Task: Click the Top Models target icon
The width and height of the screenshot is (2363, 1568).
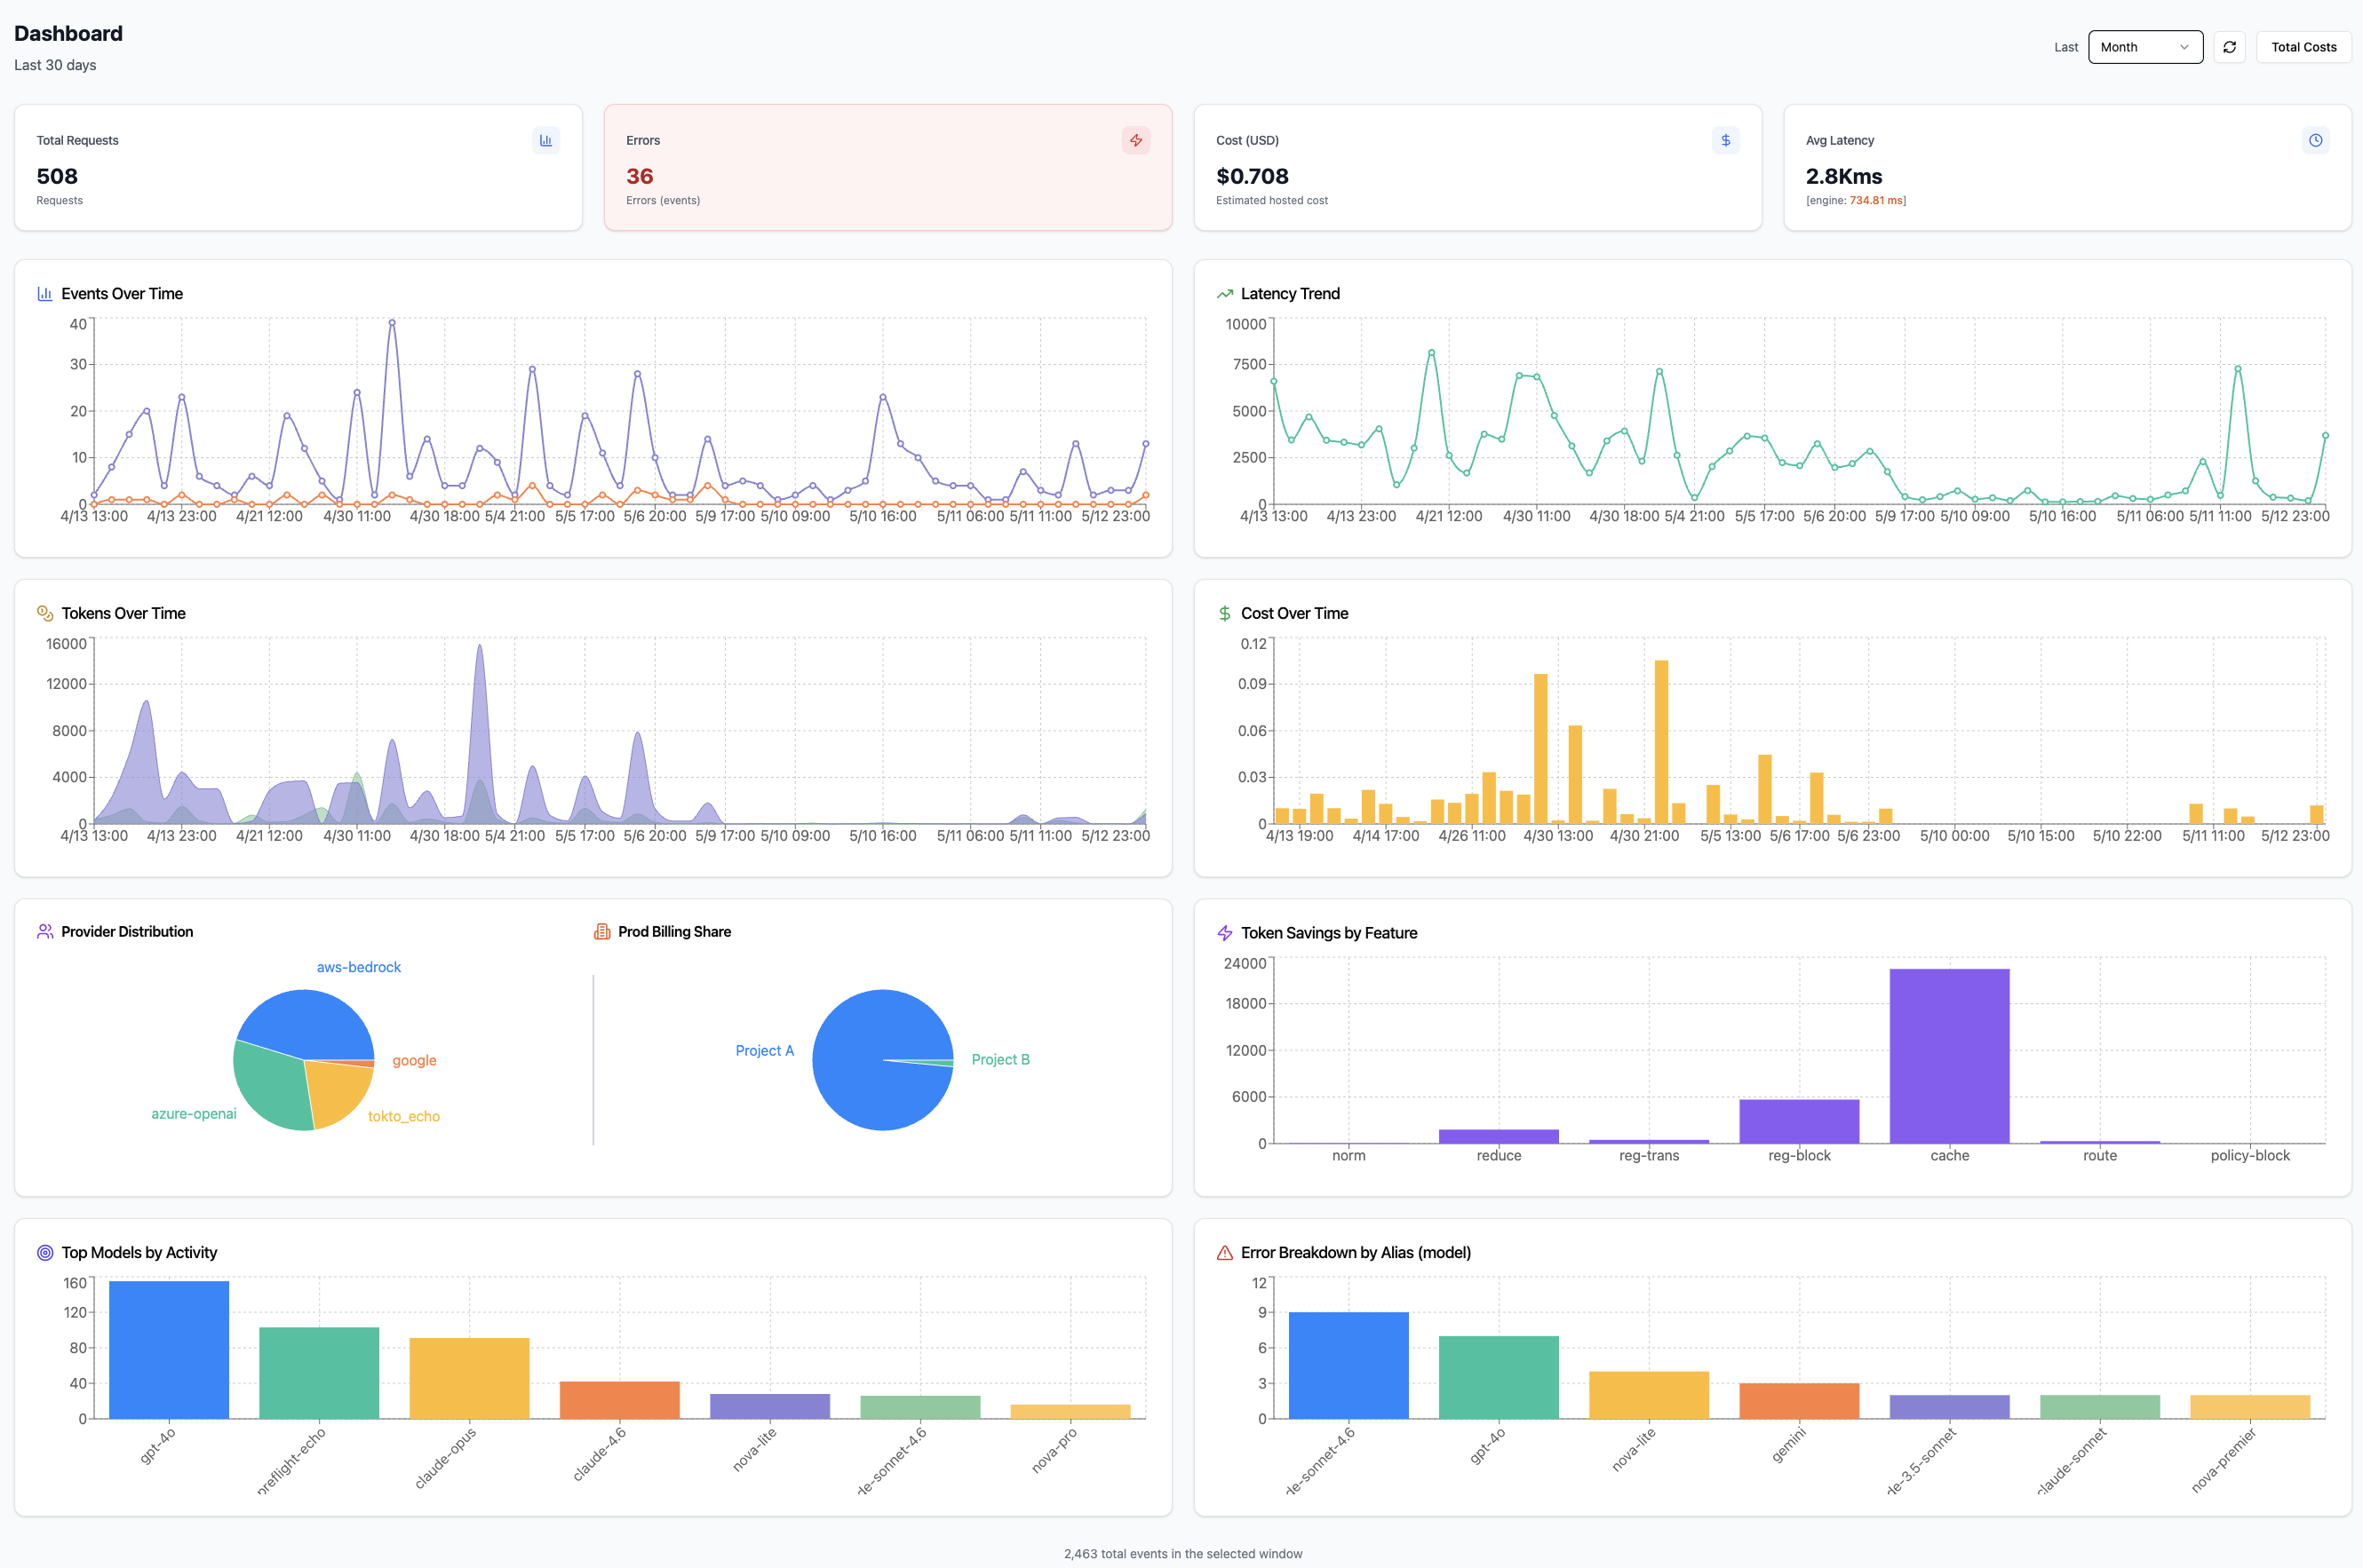Action: (45, 1252)
